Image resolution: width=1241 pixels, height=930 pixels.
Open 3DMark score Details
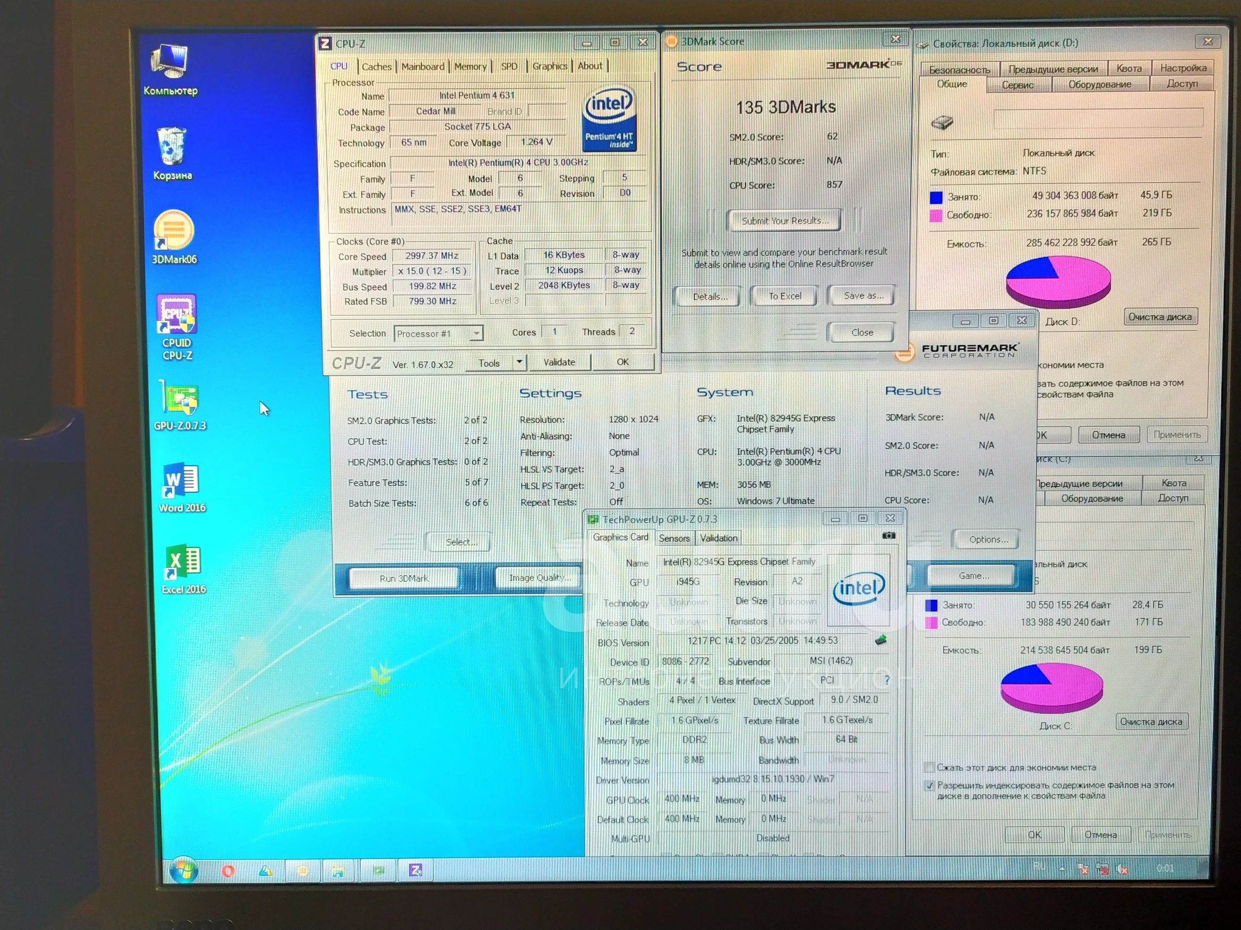(x=710, y=296)
